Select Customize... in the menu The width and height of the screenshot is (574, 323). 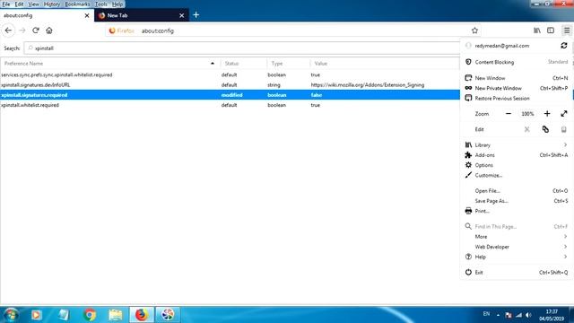[517, 176]
